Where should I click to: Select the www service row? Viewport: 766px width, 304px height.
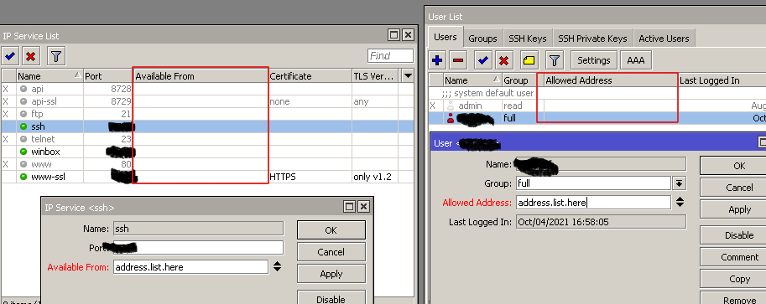(x=207, y=164)
